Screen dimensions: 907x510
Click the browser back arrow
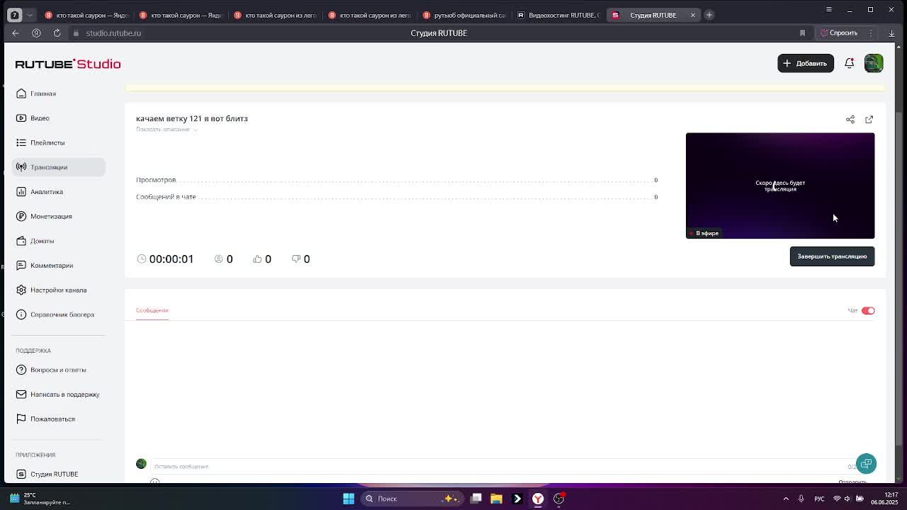pyautogui.click(x=15, y=33)
